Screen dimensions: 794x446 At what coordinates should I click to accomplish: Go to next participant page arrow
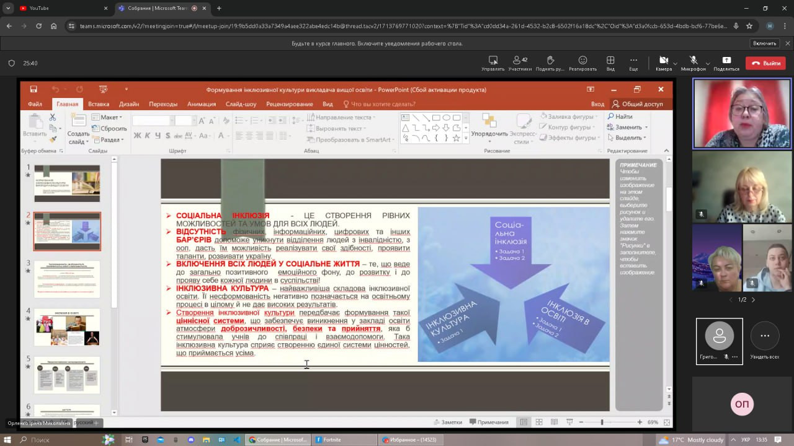(x=753, y=300)
